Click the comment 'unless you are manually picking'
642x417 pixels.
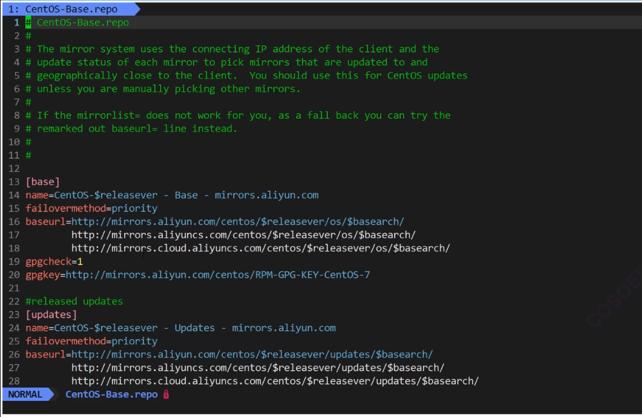tap(163, 89)
